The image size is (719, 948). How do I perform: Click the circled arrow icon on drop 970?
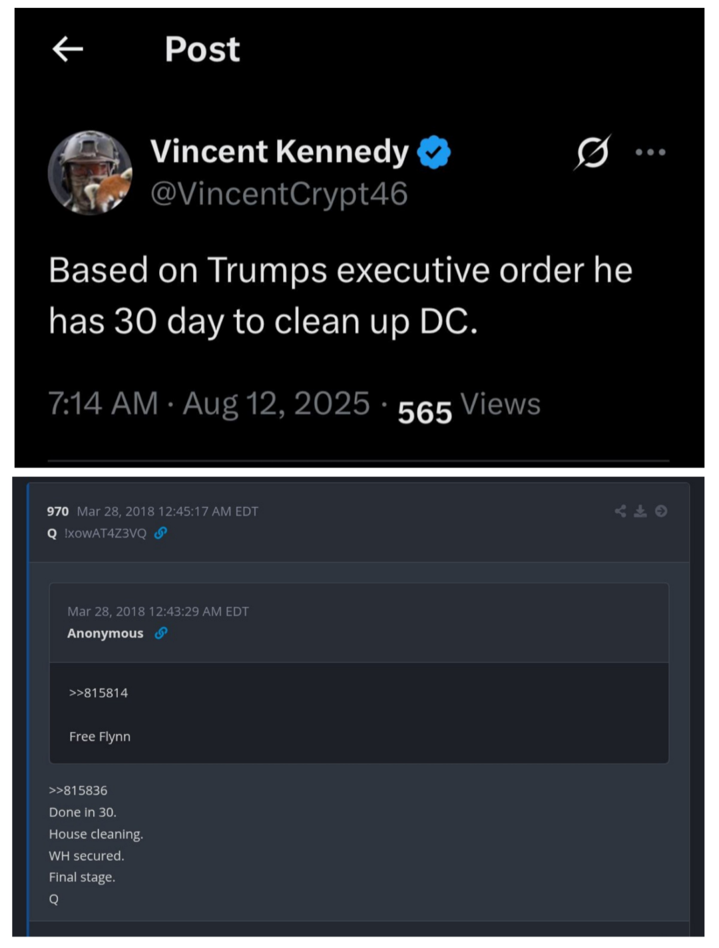point(661,511)
